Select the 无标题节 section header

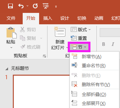click(20, 68)
